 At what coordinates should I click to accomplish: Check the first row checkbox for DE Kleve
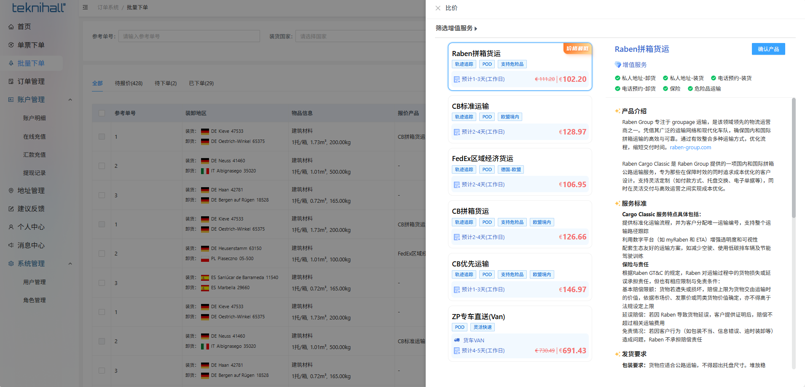[102, 137]
